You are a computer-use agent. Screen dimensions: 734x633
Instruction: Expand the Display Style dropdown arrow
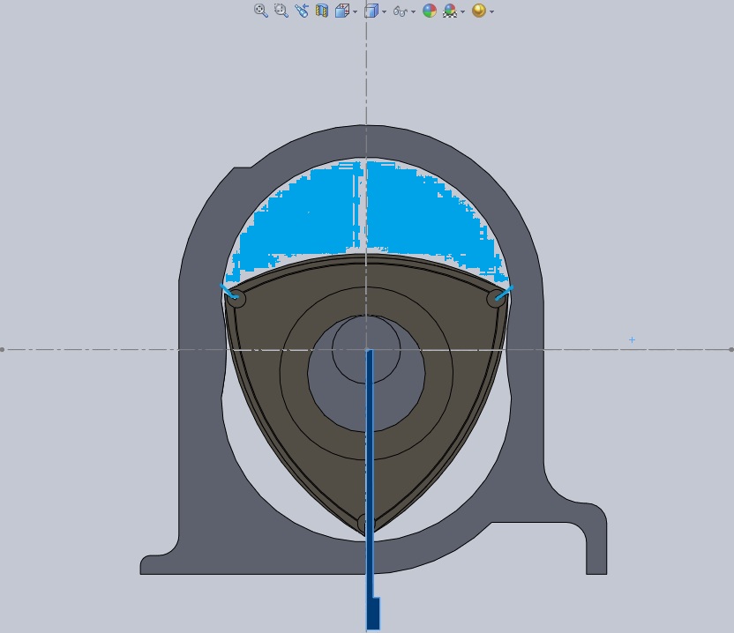(x=383, y=11)
